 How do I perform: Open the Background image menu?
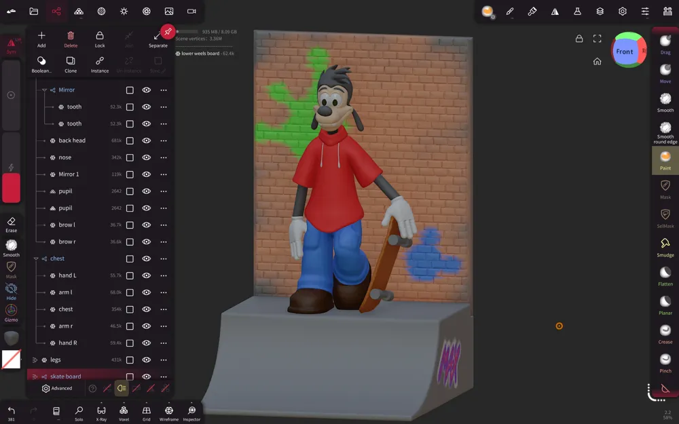169,12
